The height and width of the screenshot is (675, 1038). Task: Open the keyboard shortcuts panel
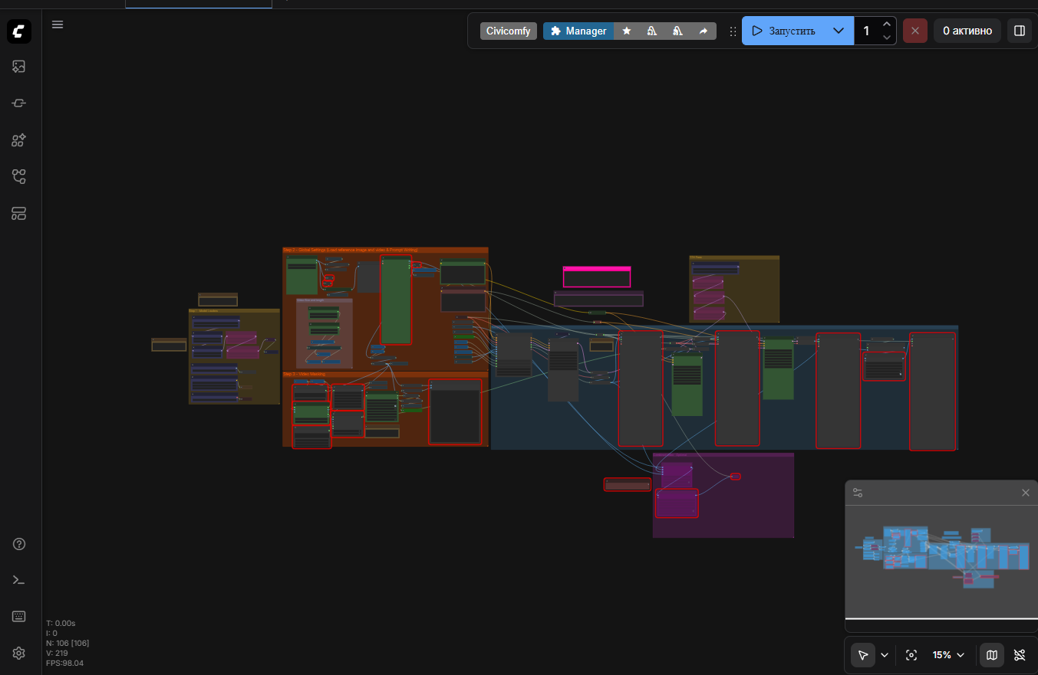coord(19,617)
